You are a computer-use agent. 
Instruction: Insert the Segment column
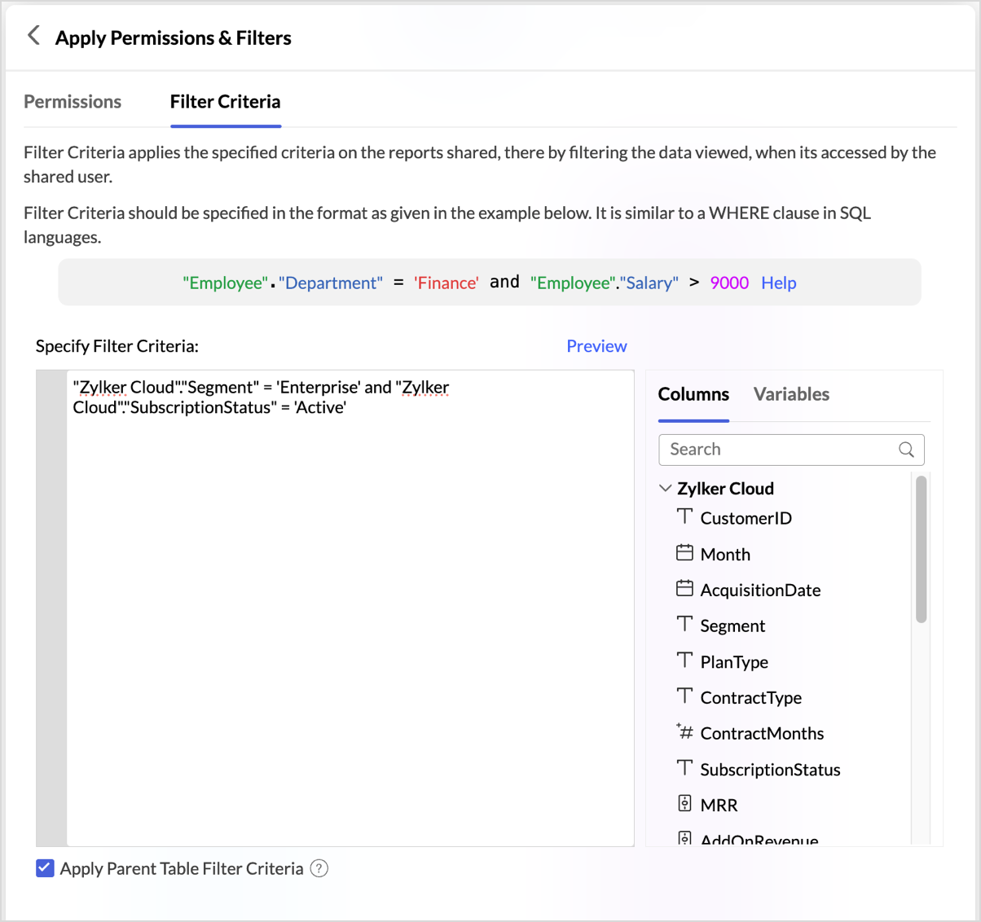[x=732, y=626]
